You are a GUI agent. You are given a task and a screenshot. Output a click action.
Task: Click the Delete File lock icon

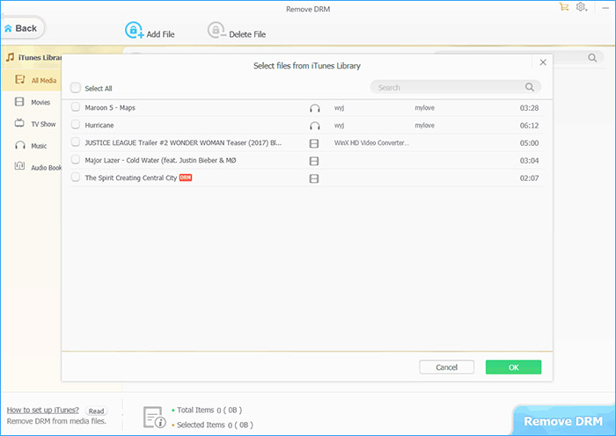(216, 30)
